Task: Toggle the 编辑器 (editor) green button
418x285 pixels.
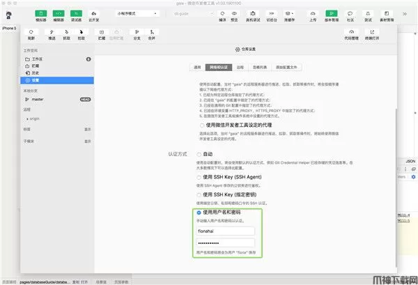Action: click(x=59, y=13)
